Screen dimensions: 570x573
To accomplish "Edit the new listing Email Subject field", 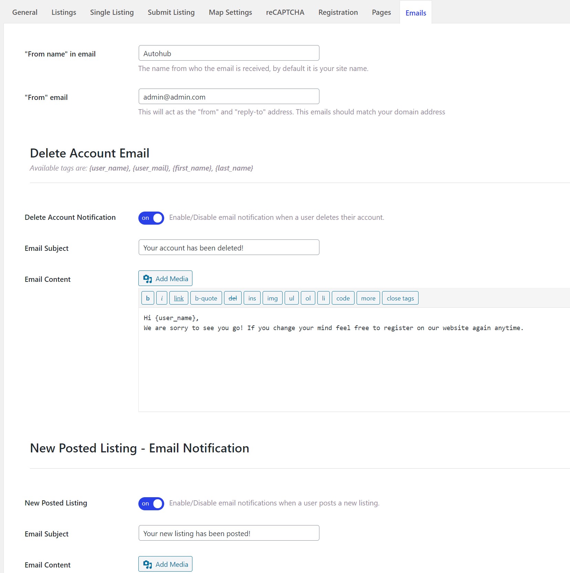I will (229, 533).
